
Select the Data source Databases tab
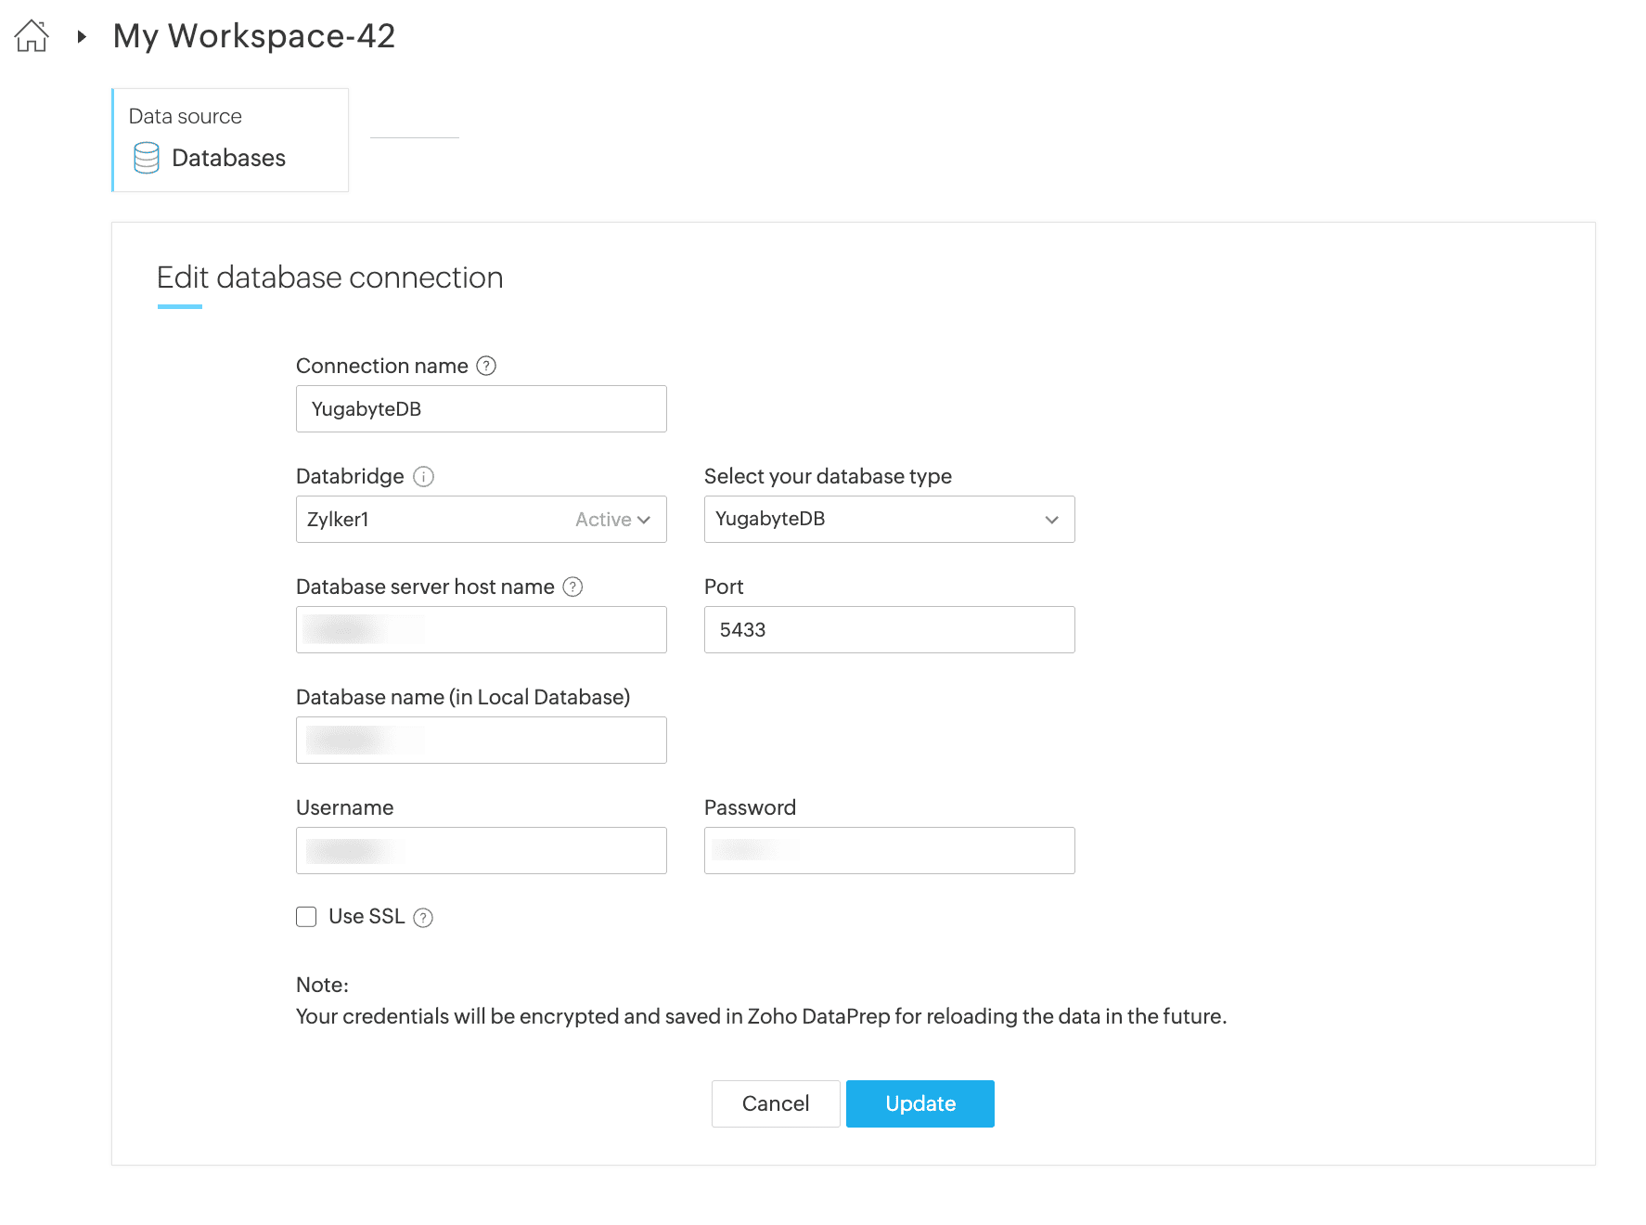click(230, 140)
